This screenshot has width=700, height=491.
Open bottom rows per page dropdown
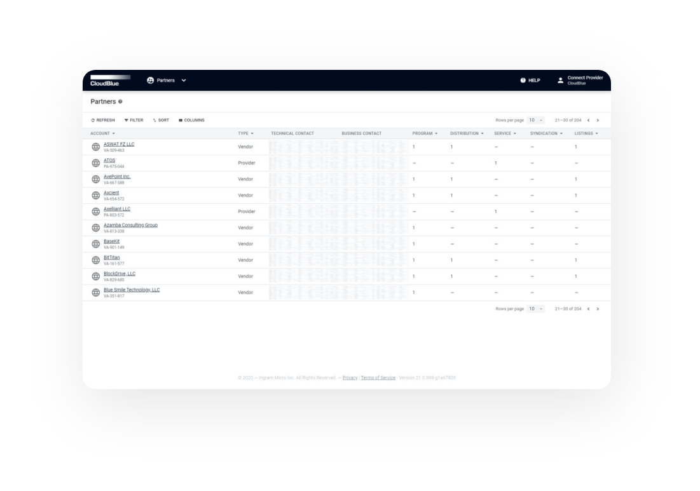click(536, 309)
